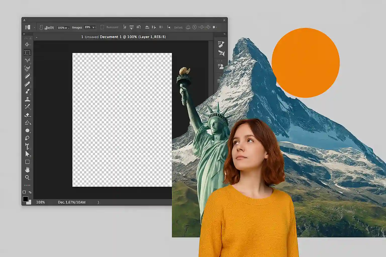This screenshot has width=386, height=257.
Task: Open the black foreground color swatch
Action: pyautogui.click(x=25, y=199)
